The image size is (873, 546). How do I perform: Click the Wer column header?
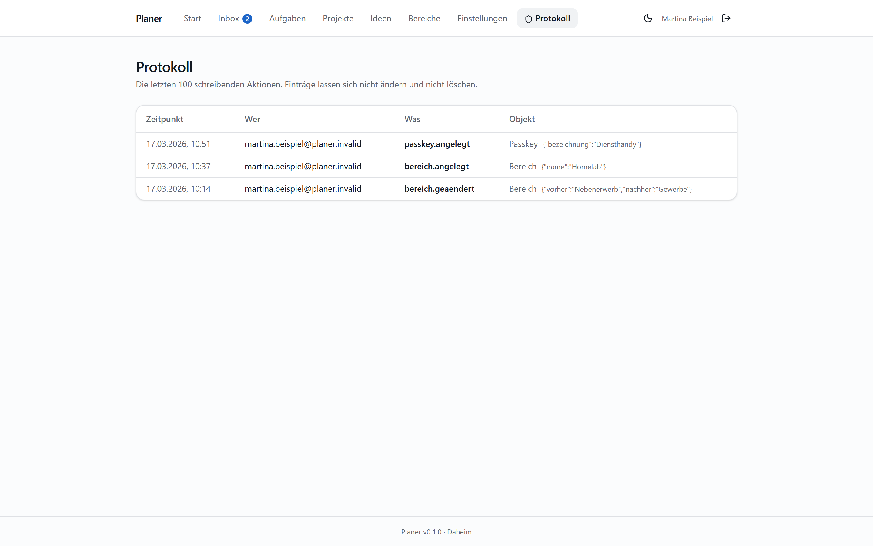click(x=252, y=119)
